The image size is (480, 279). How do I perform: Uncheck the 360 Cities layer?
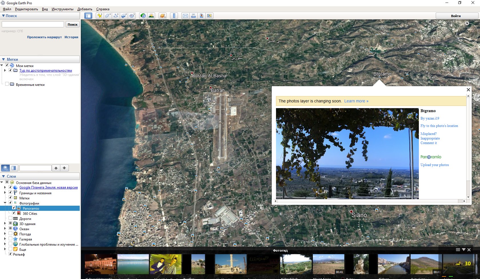click(14, 213)
